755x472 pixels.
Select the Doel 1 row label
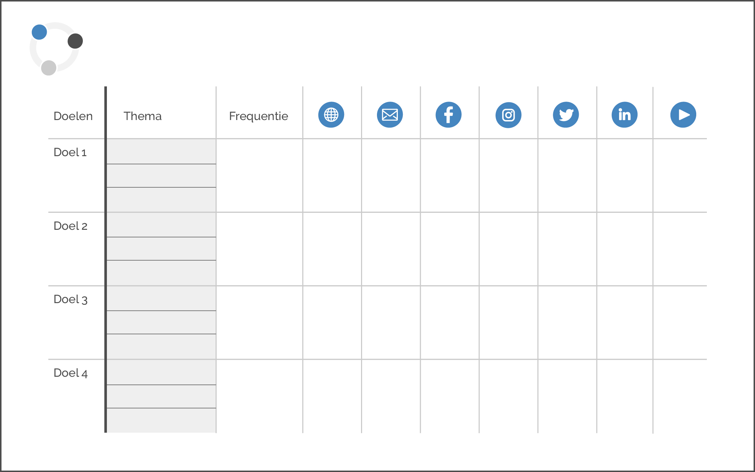70,152
